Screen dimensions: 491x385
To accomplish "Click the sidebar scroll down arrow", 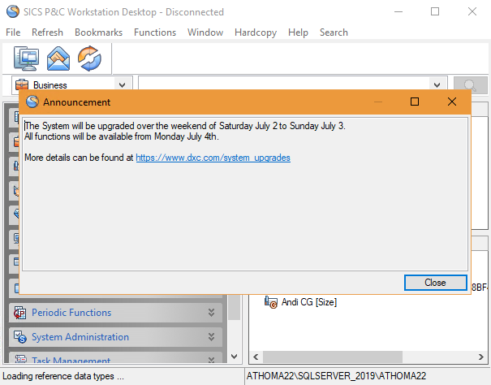I will click(234, 357).
